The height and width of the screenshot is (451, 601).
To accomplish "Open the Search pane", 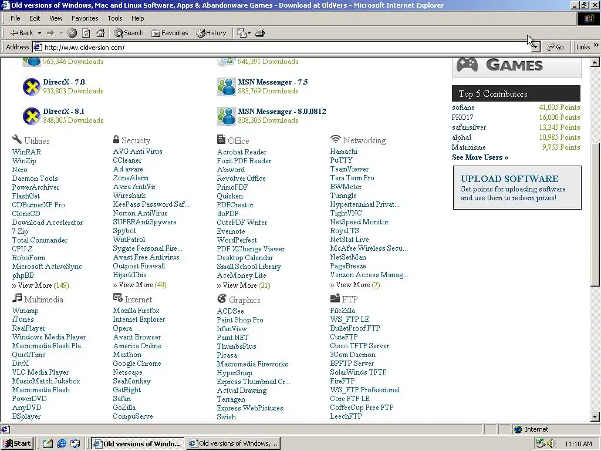I will pyautogui.click(x=129, y=33).
